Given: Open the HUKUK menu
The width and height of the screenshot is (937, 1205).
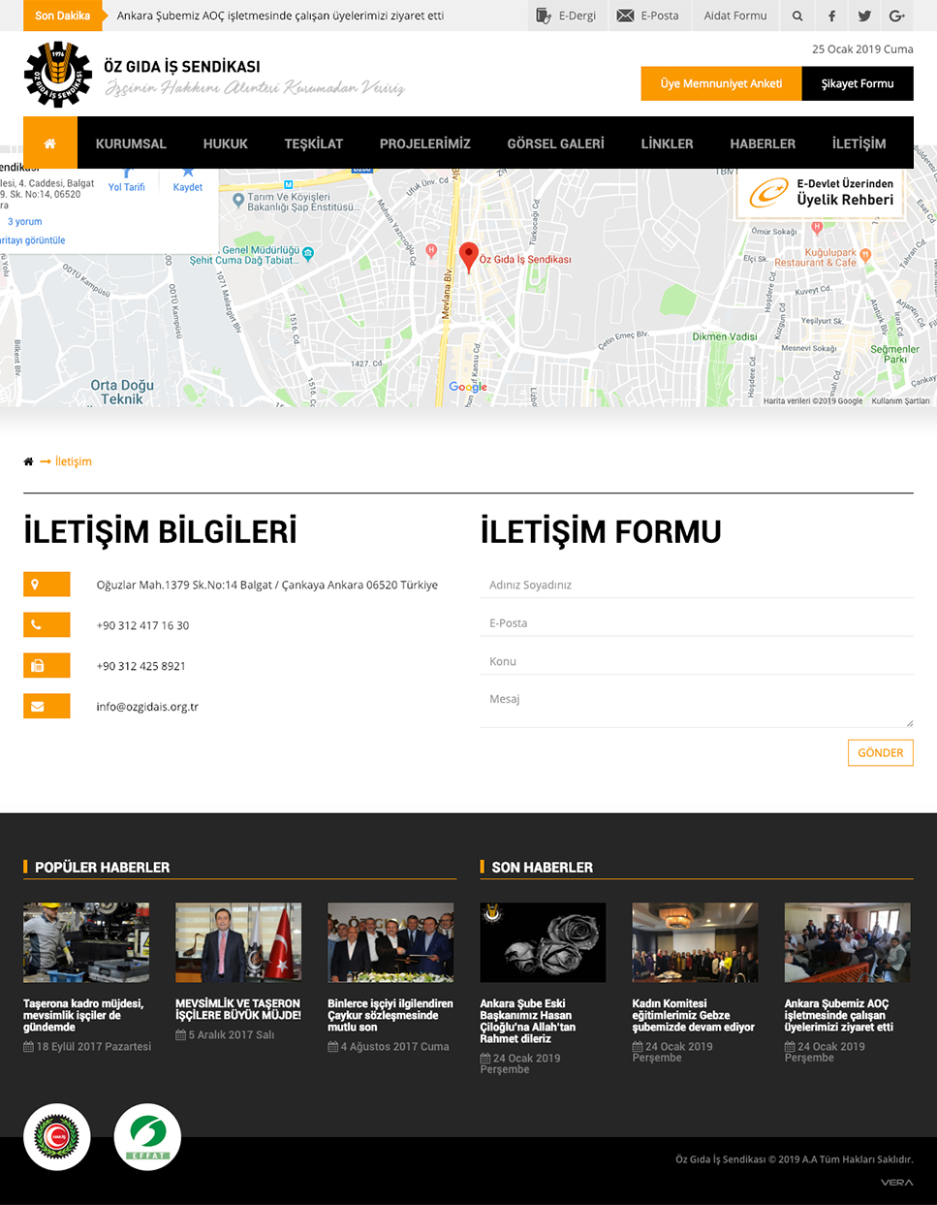Looking at the screenshot, I should click(x=226, y=143).
